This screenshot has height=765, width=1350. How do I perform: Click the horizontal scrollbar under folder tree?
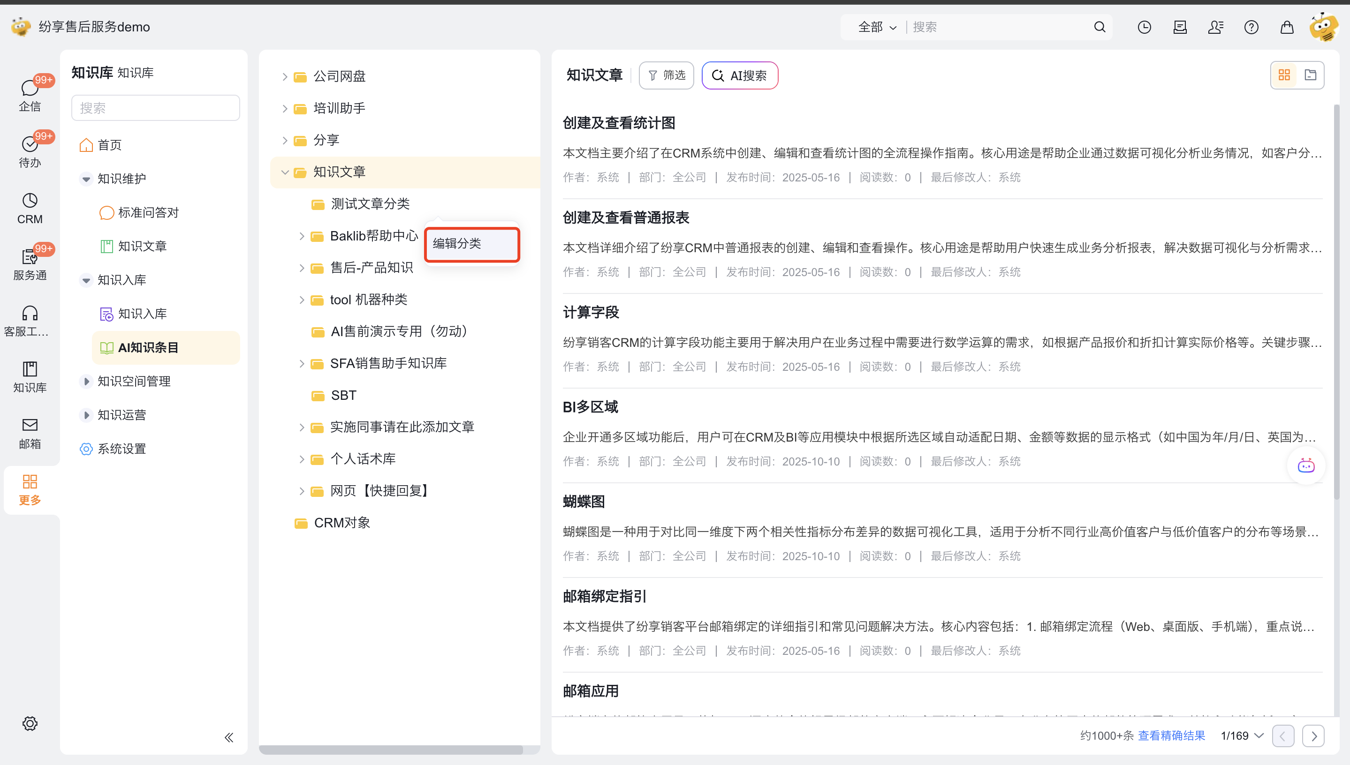[x=391, y=749]
